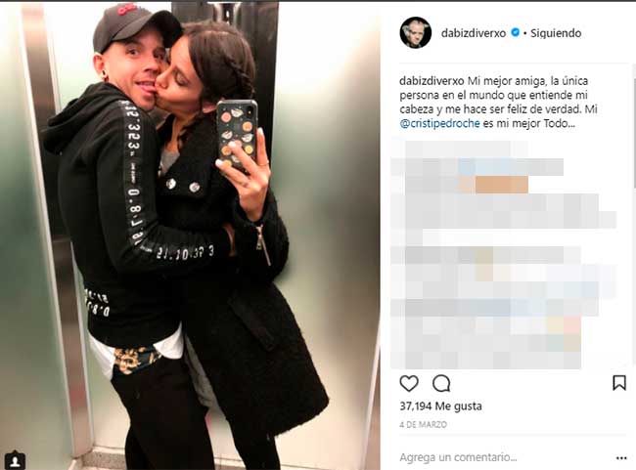The image size is (636, 470).
Task: Click the blue verified badge
Action: pyautogui.click(x=515, y=32)
